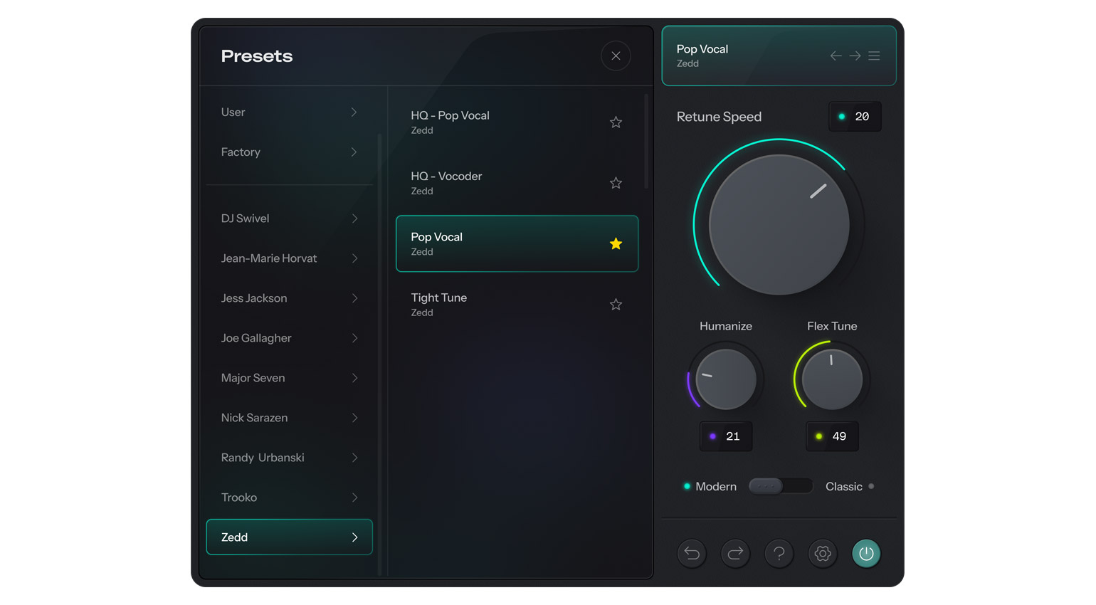
Task: Open the preset hamburger menu
Action: pos(874,56)
